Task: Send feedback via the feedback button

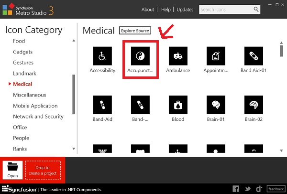Action: click(276, 189)
